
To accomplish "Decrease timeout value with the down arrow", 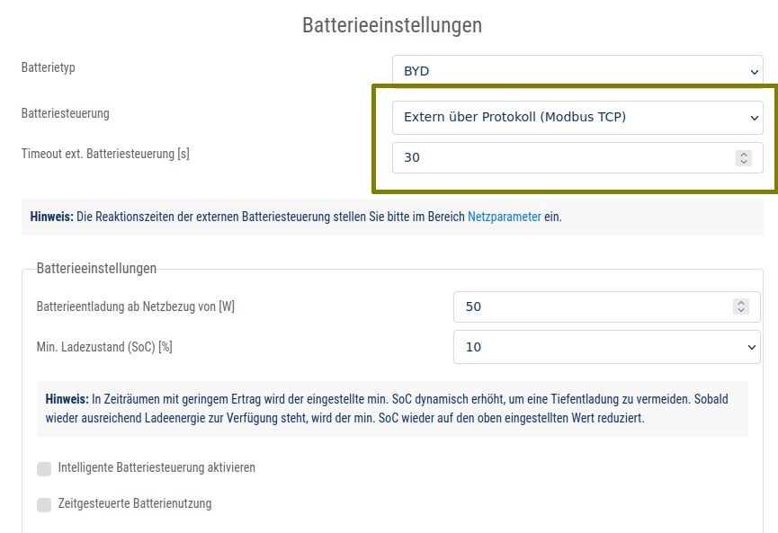I will [743, 162].
